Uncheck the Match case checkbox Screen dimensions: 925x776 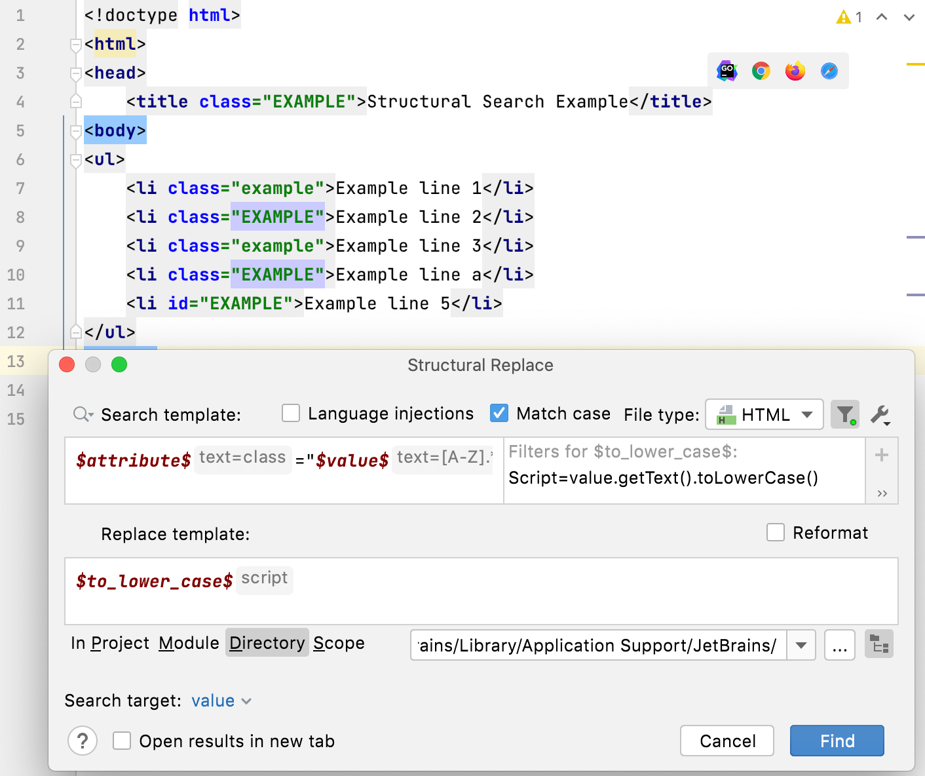(x=499, y=414)
